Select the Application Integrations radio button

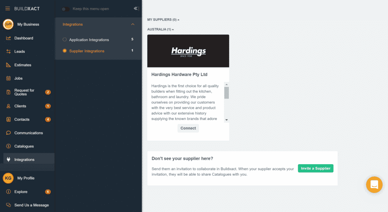pos(65,39)
